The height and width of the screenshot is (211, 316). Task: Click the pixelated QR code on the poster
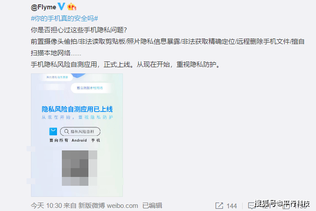coord(80,168)
